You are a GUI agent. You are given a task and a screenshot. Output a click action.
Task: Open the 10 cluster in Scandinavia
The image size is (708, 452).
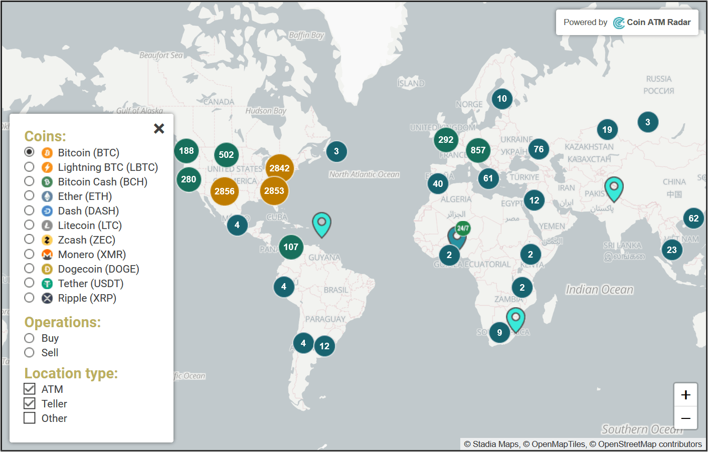tap(502, 99)
